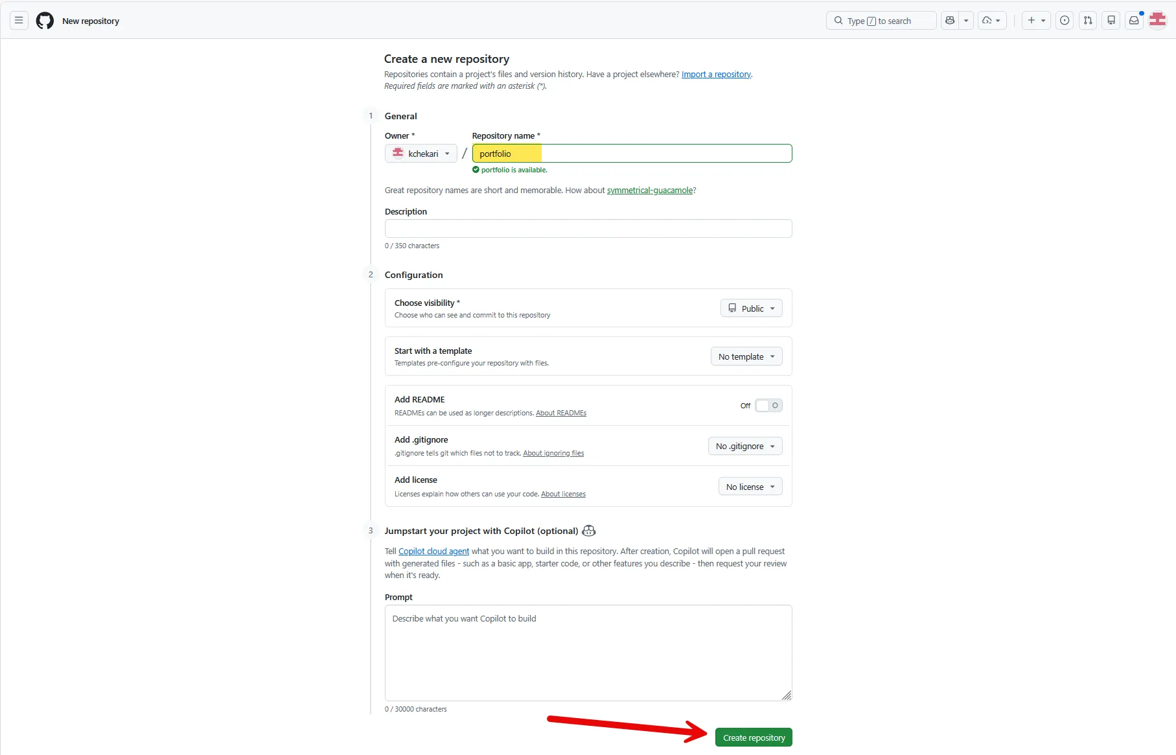Screen dimensions: 1176x755
Task: Click the Choose visibility label
Action: [x=427, y=303]
